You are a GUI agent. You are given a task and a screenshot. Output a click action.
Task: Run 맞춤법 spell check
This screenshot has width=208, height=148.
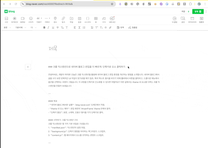tap(133, 28)
